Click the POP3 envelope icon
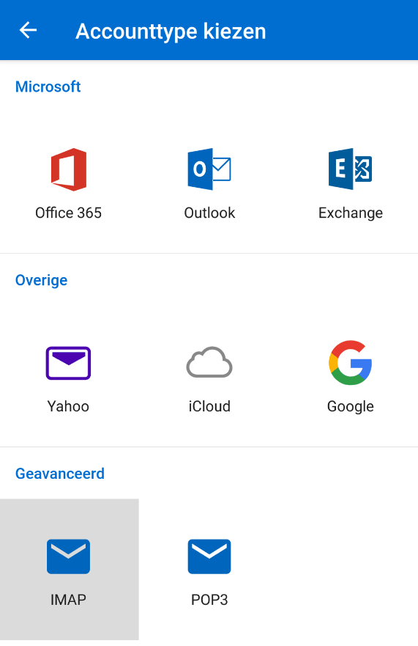The image size is (418, 646). [x=209, y=557]
